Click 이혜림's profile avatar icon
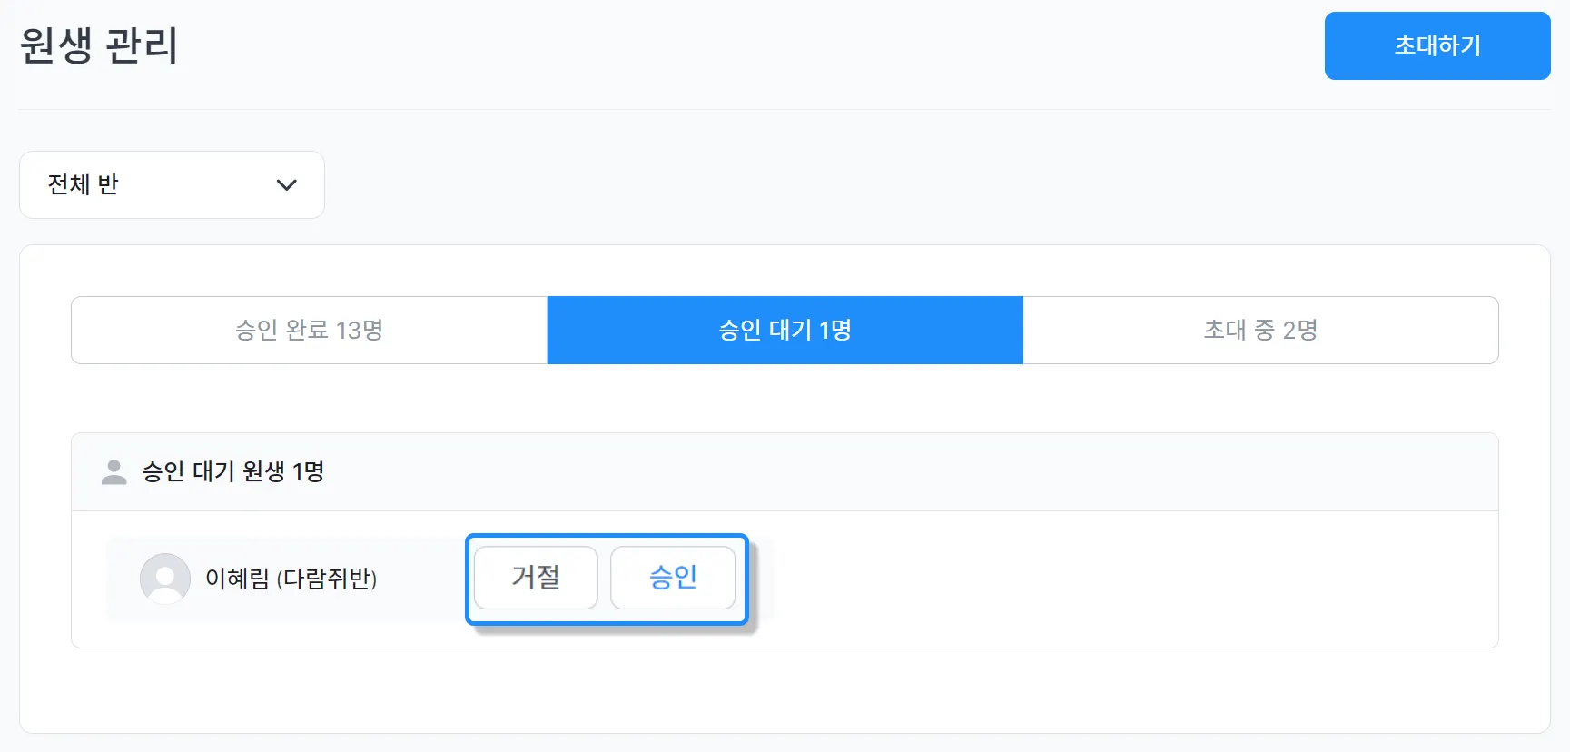Viewport: 1570px width, 752px height. point(164,579)
